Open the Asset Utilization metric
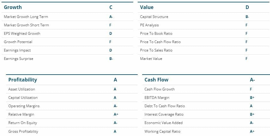This screenshot has height=136, width=270. point(22,89)
